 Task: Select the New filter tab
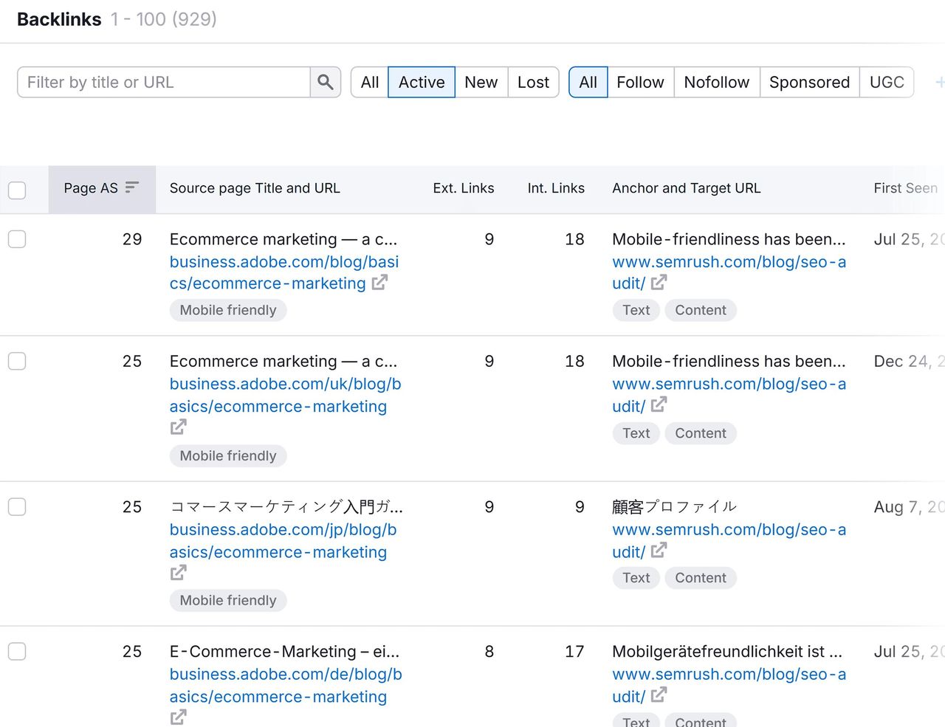pyautogui.click(x=481, y=82)
